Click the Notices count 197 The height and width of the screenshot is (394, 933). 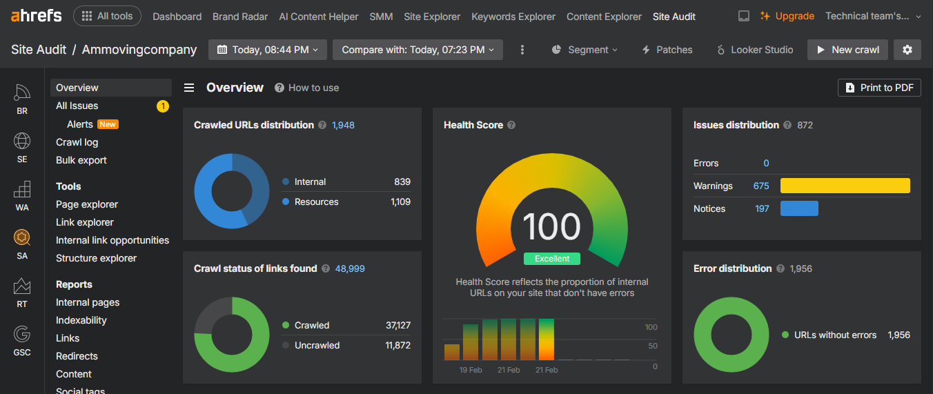point(762,208)
